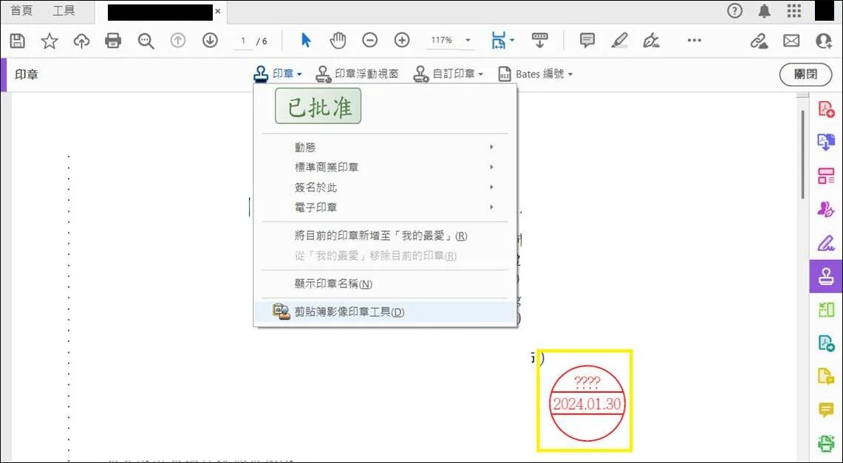Open the 印章浮動視窗 stamp palette
Image resolution: width=843 pixels, height=463 pixels.
click(356, 74)
